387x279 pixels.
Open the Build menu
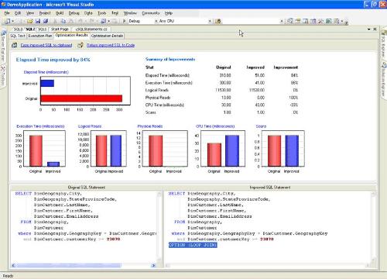pos(60,13)
